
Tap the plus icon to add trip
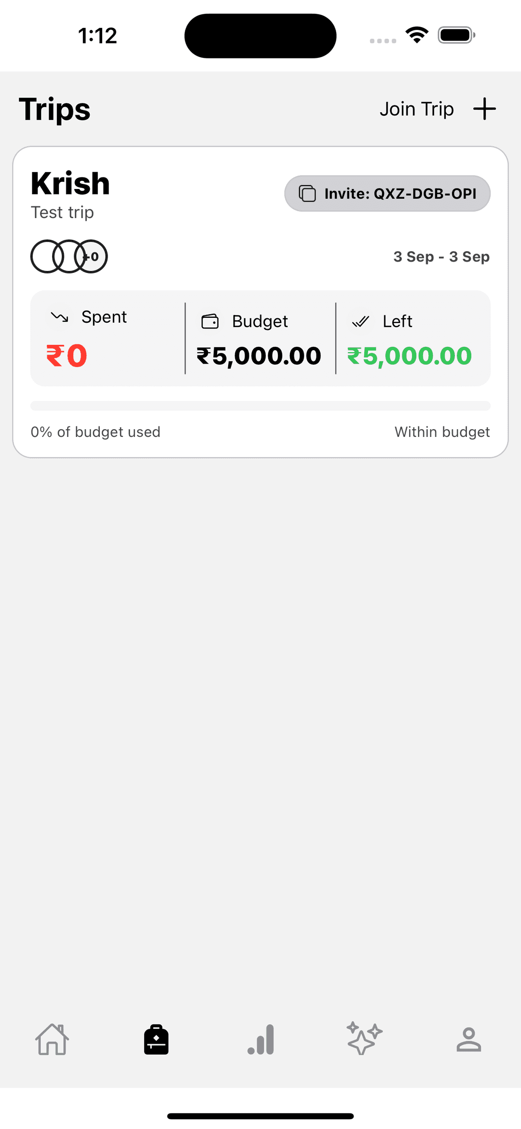pos(484,109)
